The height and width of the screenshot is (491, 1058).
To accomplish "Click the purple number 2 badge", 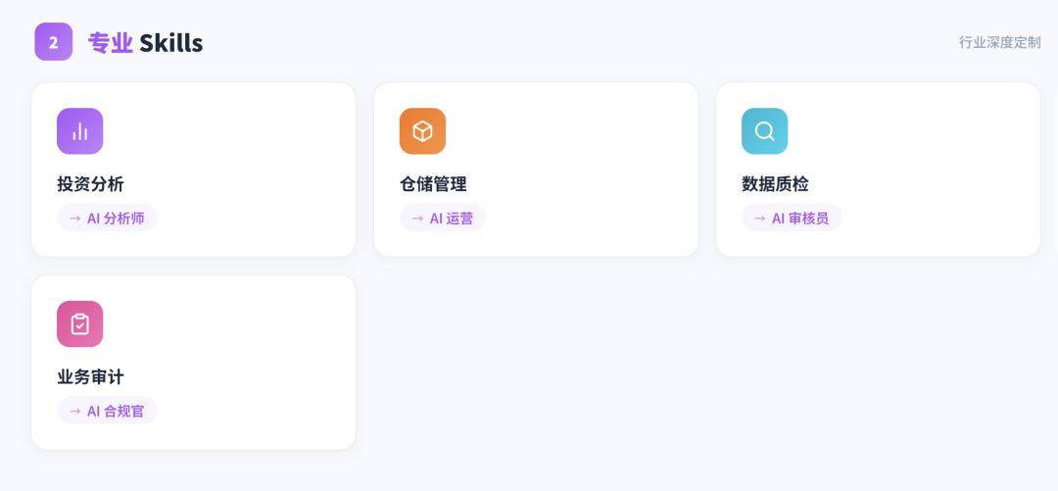I will coord(54,42).
